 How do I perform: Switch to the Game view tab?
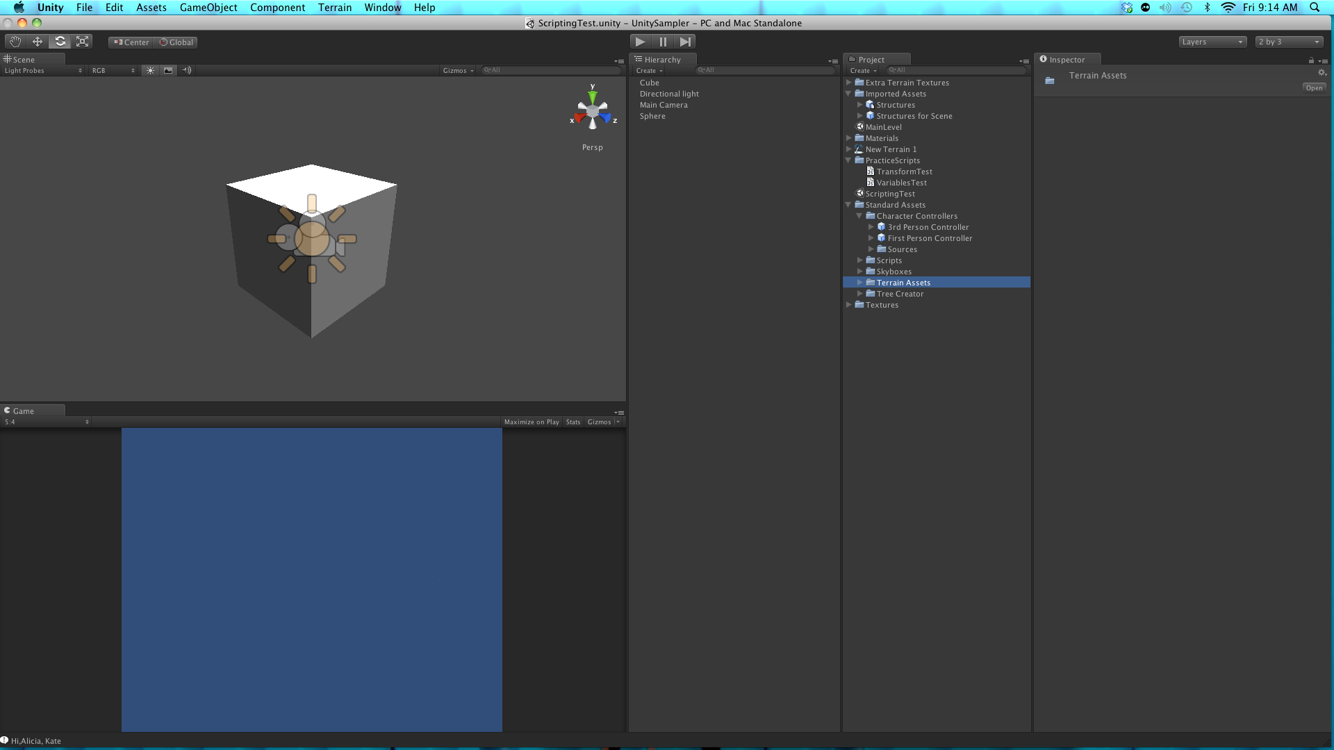pos(22,410)
